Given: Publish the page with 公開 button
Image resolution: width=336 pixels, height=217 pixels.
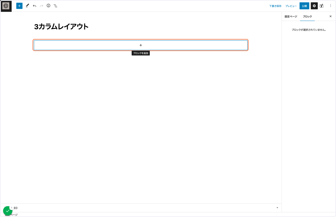Looking at the screenshot, I should click(304, 6).
